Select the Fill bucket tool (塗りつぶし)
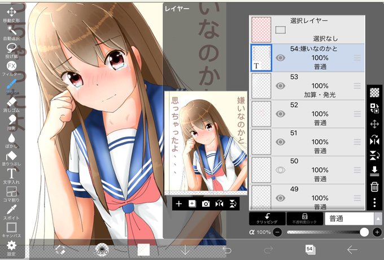The image size is (384, 260). [11, 158]
